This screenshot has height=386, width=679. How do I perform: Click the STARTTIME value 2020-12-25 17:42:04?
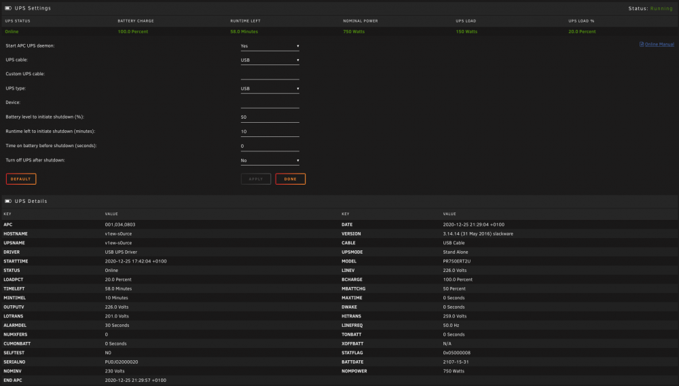(x=136, y=261)
